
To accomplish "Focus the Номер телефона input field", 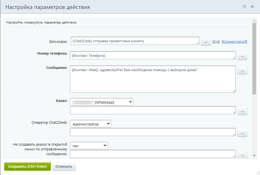I will coord(152,55).
